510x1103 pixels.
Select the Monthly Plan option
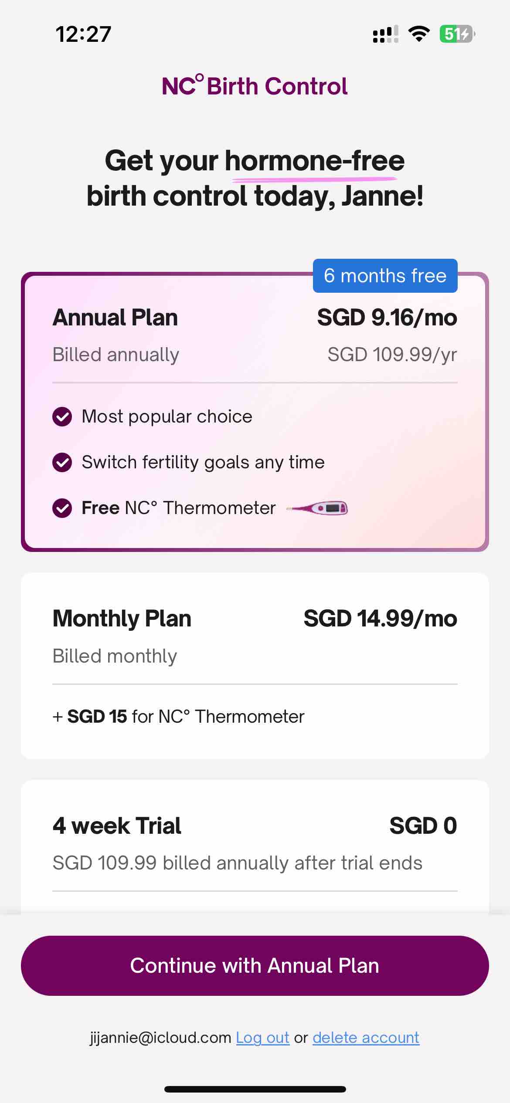tap(255, 665)
